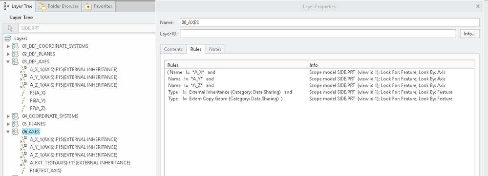Click the Name field containing 06_AXES
This screenshot has width=488, height=176.
(329, 22)
